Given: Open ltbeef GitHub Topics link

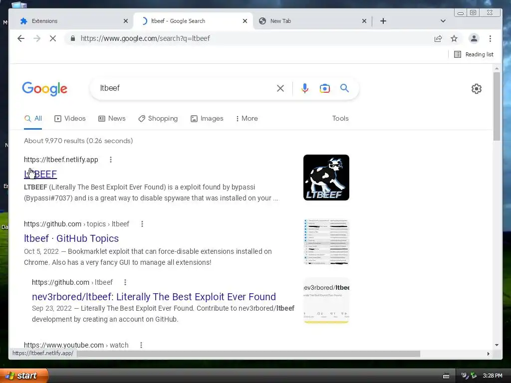Looking at the screenshot, I should 71,238.
